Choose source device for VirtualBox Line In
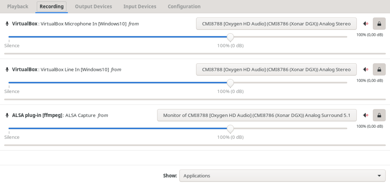This screenshot has width=390, height=186. [276, 69]
